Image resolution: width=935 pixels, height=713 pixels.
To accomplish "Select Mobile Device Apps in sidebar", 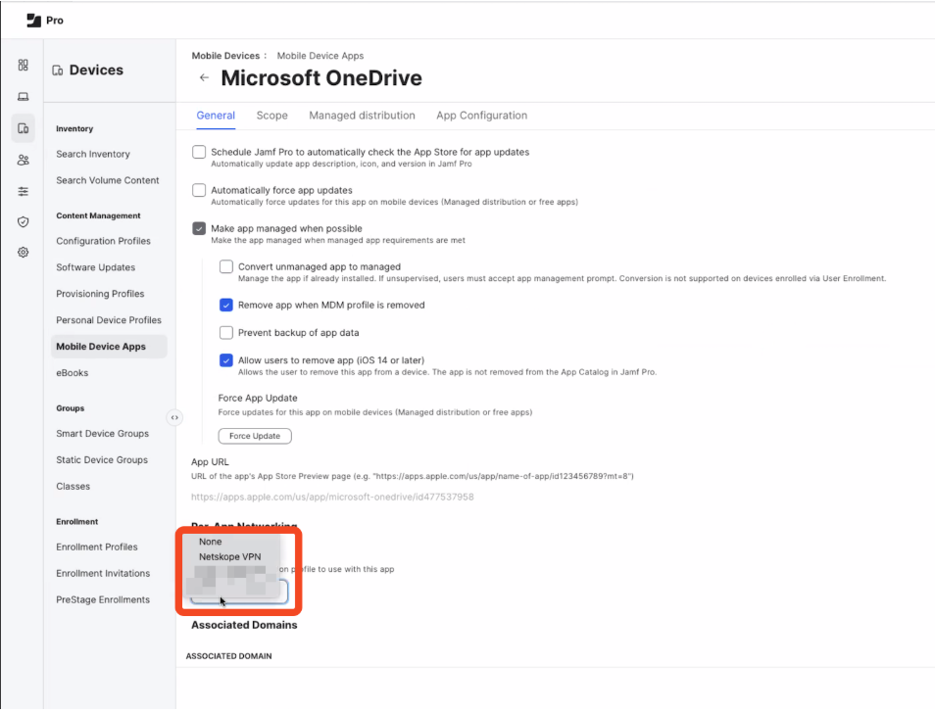I will click(109, 347).
